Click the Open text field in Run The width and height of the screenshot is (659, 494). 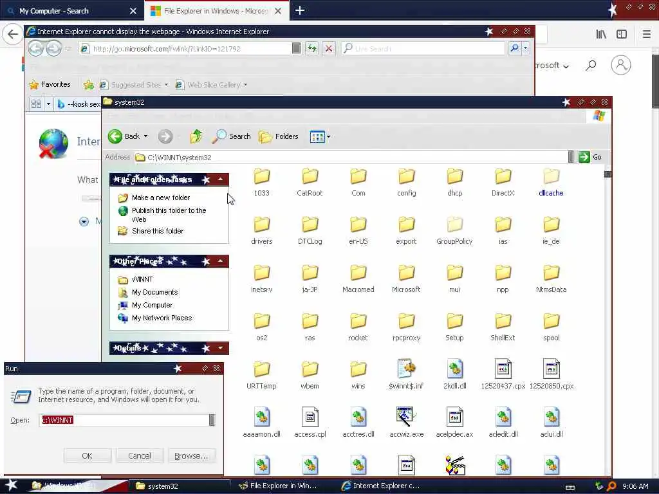point(124,420)
